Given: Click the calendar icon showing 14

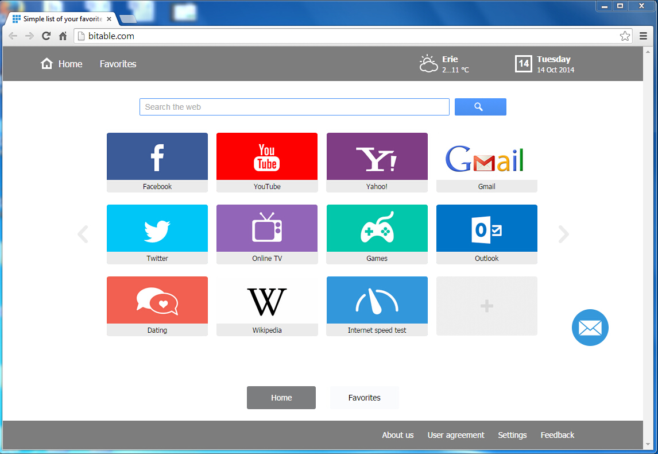Looking at the screenshot, I should pyautogui.click(x=523, y=64).
